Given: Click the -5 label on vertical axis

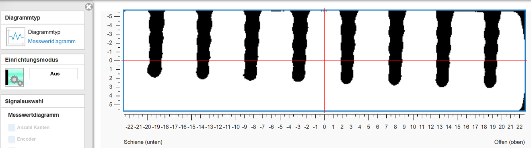Looking at the screenshot, I should [x=109, y=16].
